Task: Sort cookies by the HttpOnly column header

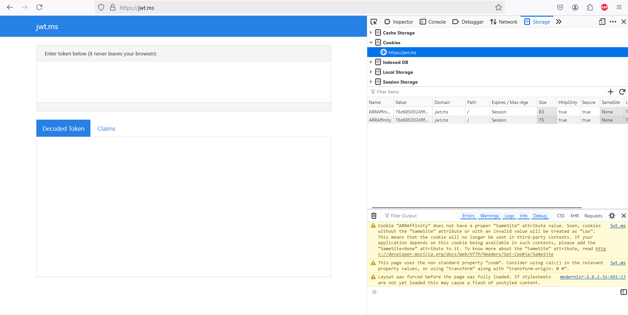Action: pos(568,102)
